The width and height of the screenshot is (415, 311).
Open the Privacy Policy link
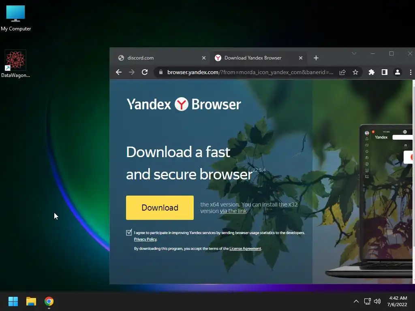[x=145, y=239]
